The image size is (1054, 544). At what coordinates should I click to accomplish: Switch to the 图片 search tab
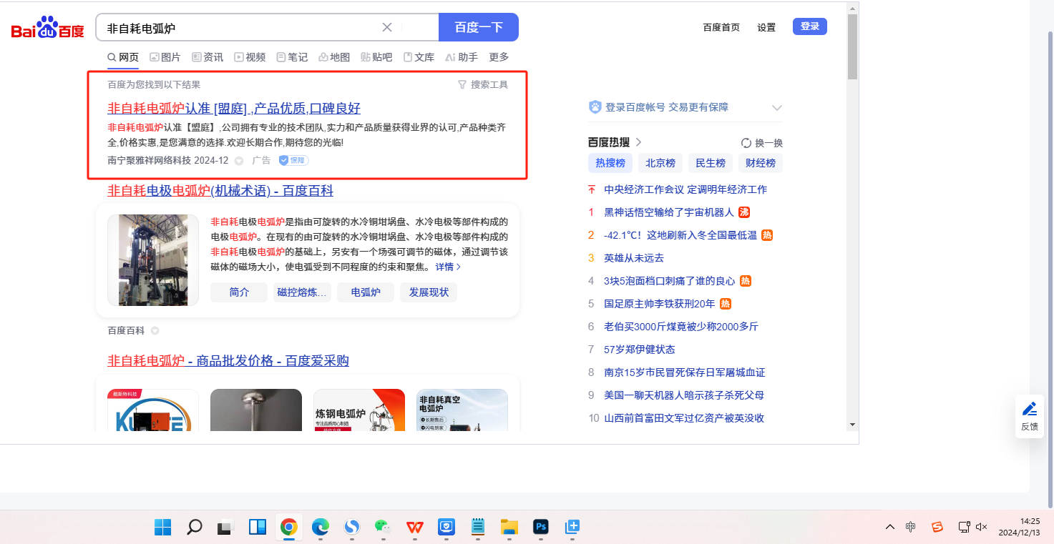pos(165,57)
